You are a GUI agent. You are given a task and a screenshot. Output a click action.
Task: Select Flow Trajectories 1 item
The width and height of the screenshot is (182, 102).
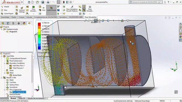(19, 92)
